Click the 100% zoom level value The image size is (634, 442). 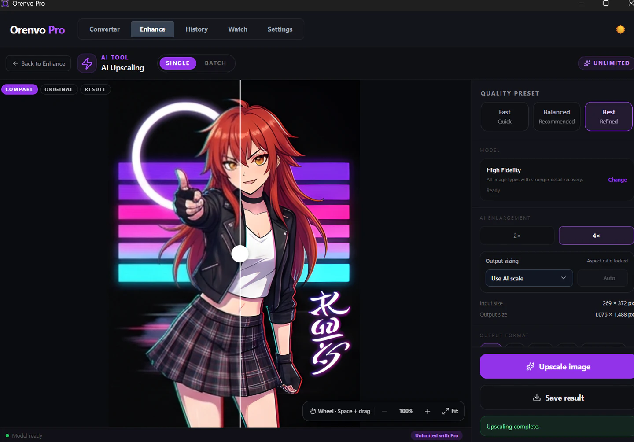(406, 411)
